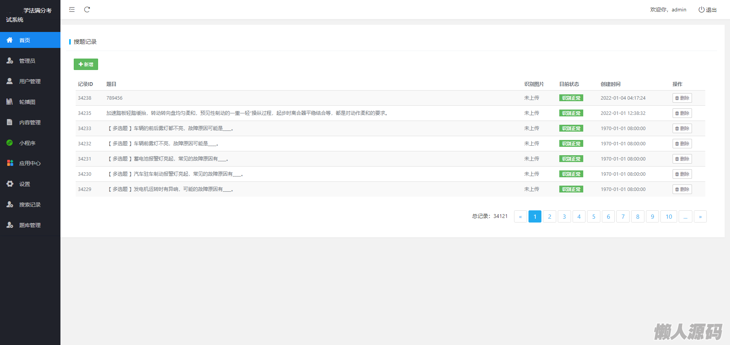Screen dimensions: 730x345
Task: Delete record 34229
Action: 682,189
